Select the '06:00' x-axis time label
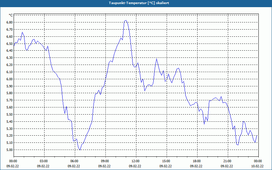The height and width of the screenshot is (170, 272). pyautogui.click(x=74, y=161)
